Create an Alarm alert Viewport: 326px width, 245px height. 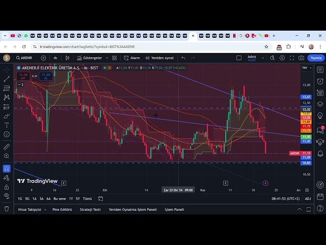pos(132,58)
